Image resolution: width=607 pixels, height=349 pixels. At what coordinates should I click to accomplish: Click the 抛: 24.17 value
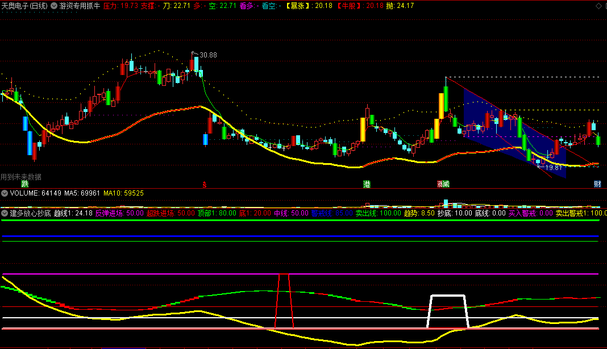click(400, 6)
